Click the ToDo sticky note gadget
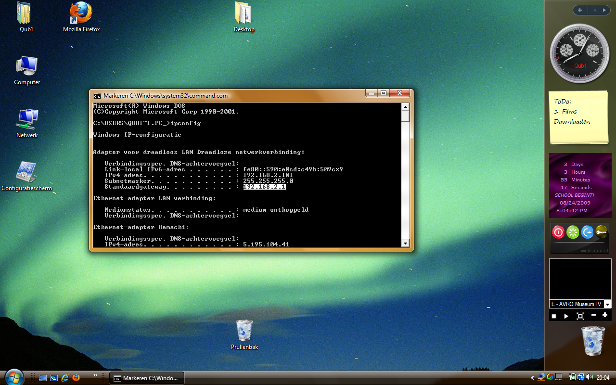 pos(580,117)
